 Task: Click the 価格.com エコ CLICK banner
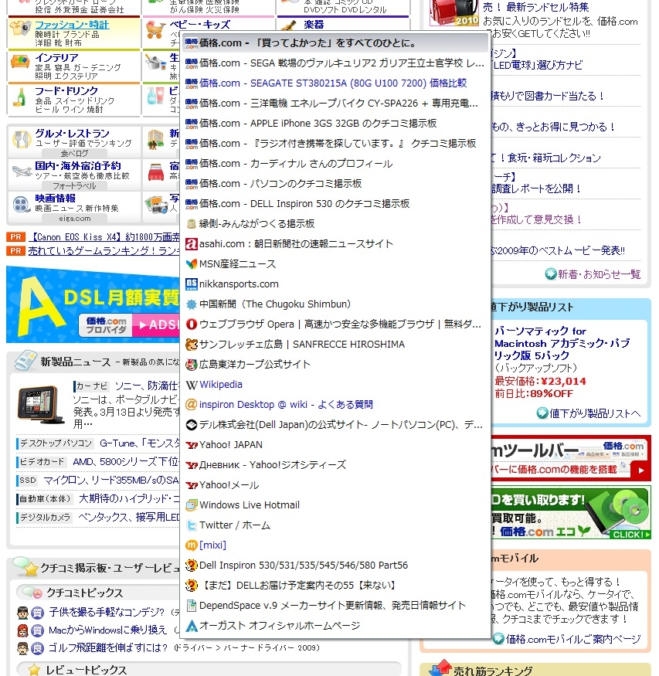[x=571, y=513]
